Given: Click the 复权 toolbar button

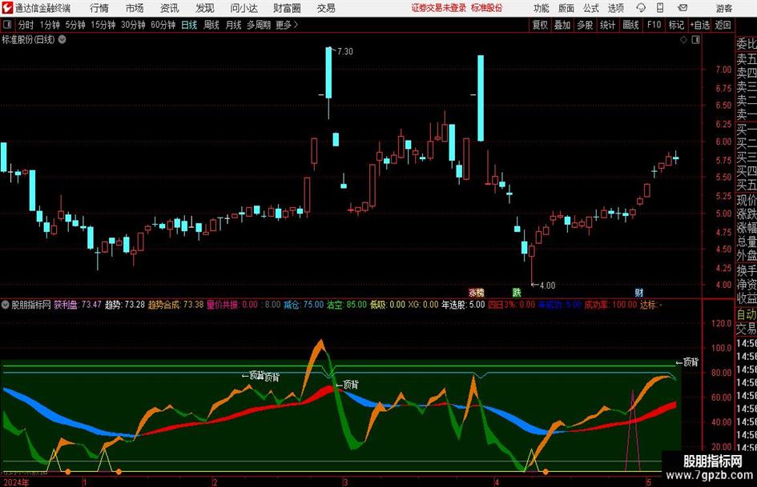Looking at the screenshot, I should [x=540, y=25].
